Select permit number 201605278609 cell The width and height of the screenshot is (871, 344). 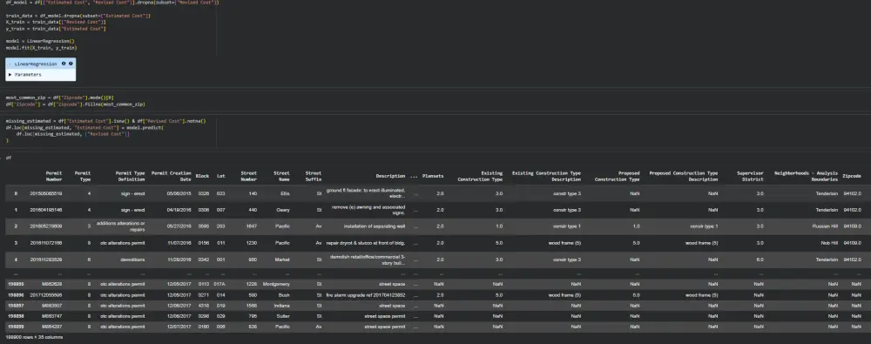pyautogui.click(x=46, y=226)
